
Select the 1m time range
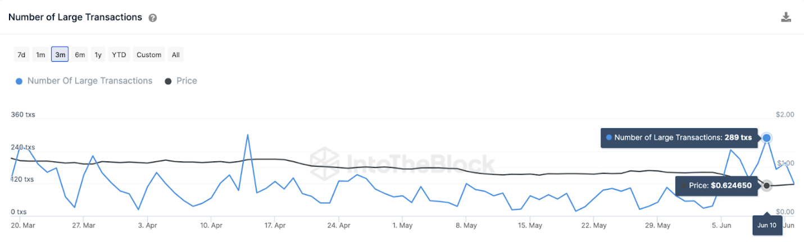tap(40, 54)
